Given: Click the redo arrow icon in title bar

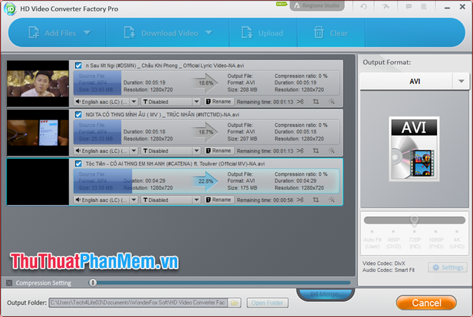Looking at the screenshot, I should pyautogui.click(x=386, y=6).
